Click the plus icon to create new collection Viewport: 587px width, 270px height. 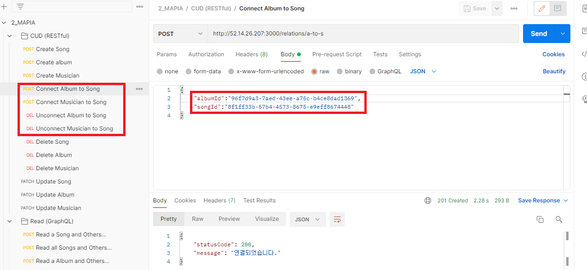(x=4, y=7)
